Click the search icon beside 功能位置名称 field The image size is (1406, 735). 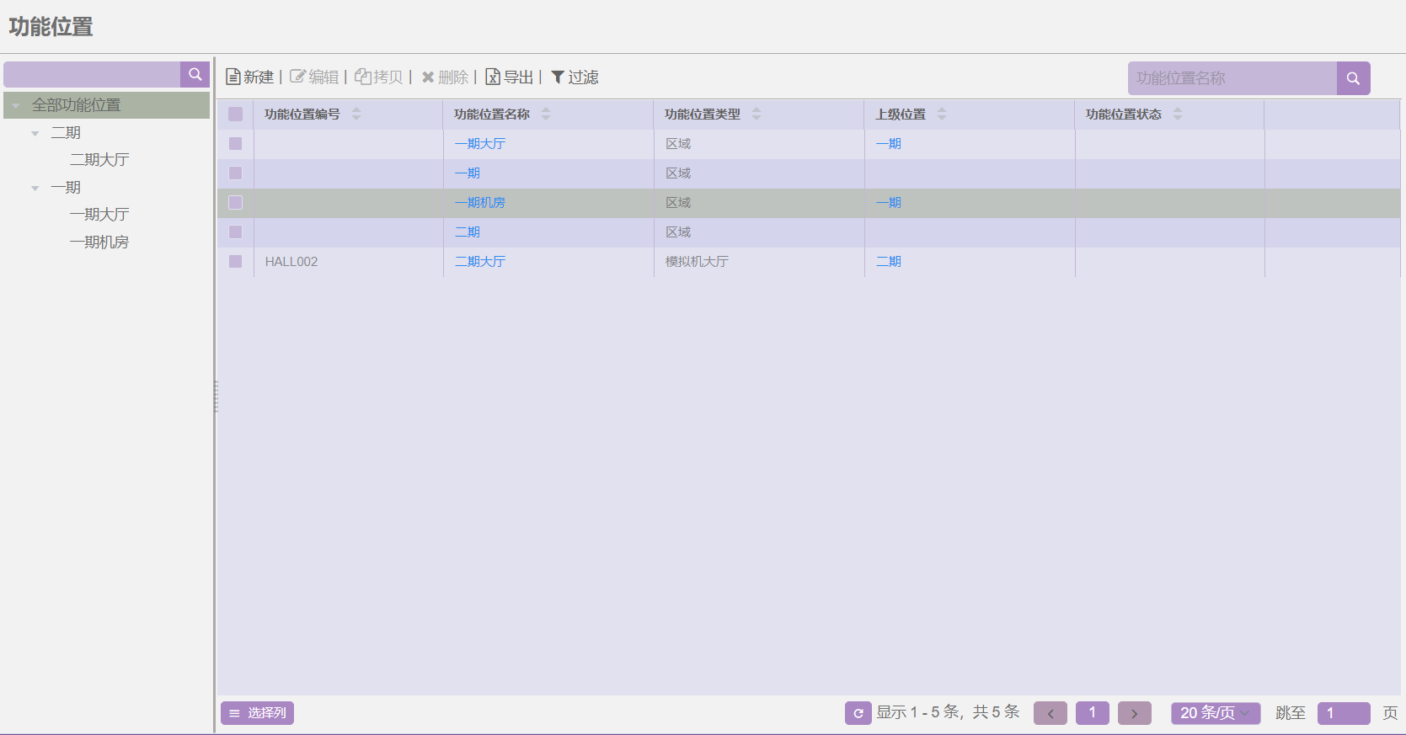[1353, 78]
